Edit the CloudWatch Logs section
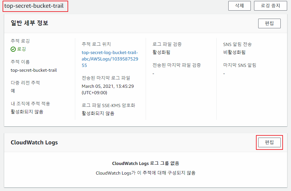 pyautogui.click(x=269, y=142)
